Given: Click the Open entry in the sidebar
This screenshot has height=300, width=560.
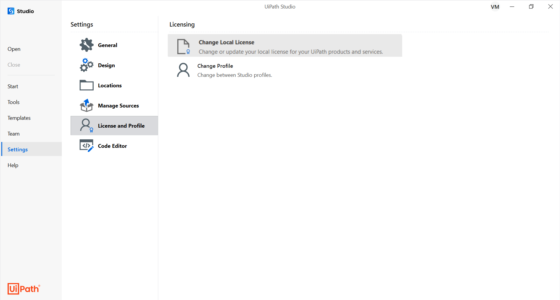Looking at the screenshot, I should pos(14,49).
